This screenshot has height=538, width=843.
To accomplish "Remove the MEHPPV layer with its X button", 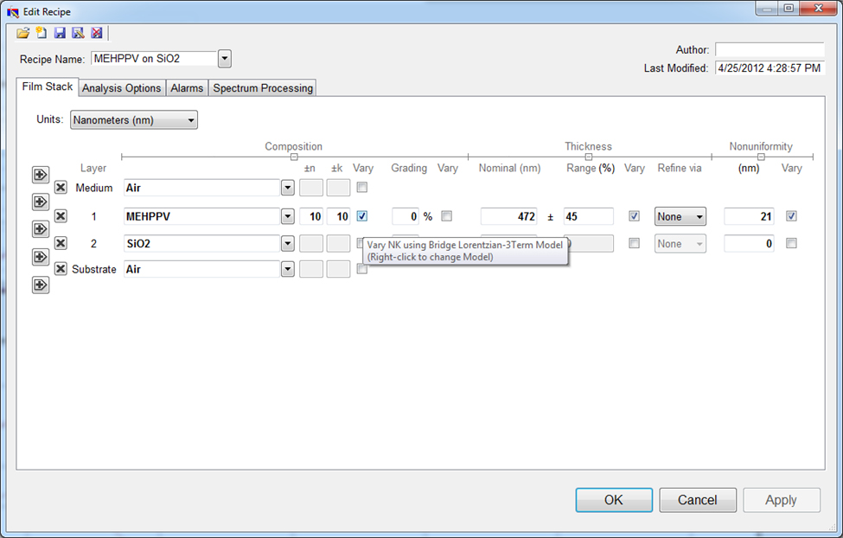I will [61, 216].
